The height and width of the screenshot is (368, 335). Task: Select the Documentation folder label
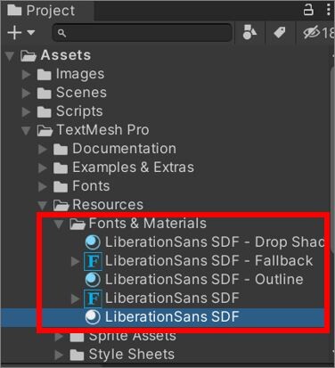click(x=125, y=149)
